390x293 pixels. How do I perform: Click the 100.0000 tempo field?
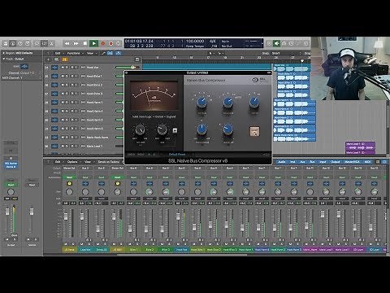click(x=195, y=41)
